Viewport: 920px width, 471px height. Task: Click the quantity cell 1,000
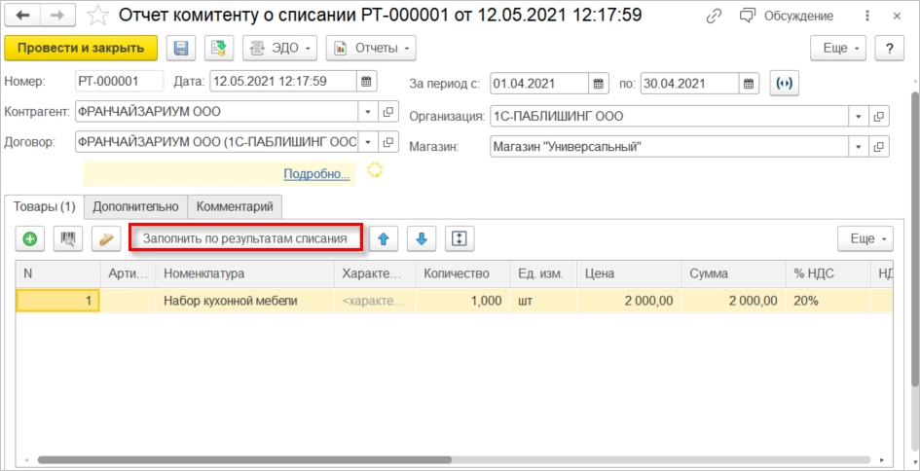point(463,301)
